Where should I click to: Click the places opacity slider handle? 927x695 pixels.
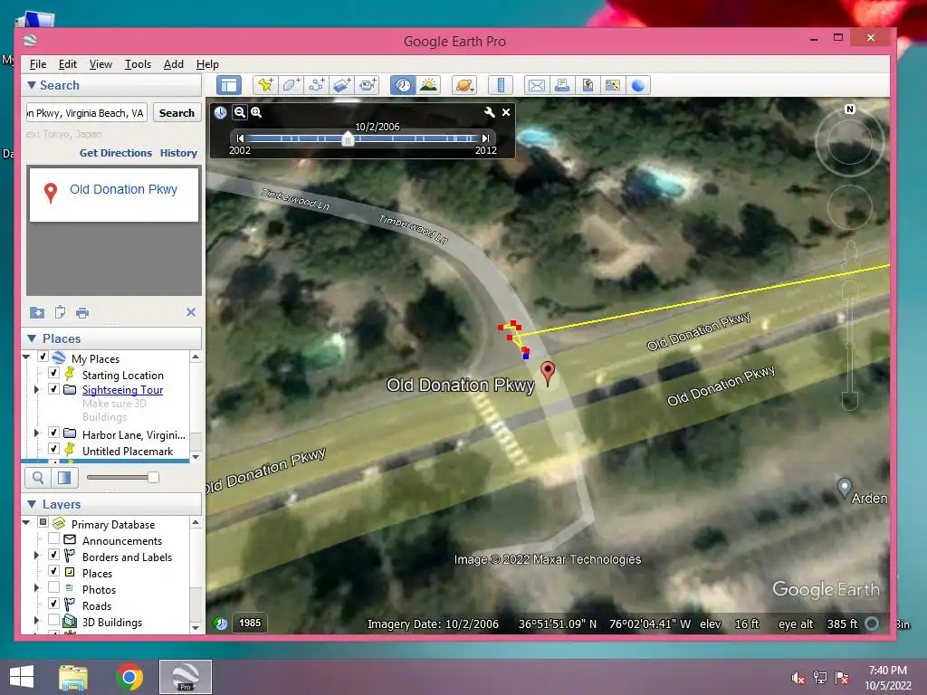[153, 478]
